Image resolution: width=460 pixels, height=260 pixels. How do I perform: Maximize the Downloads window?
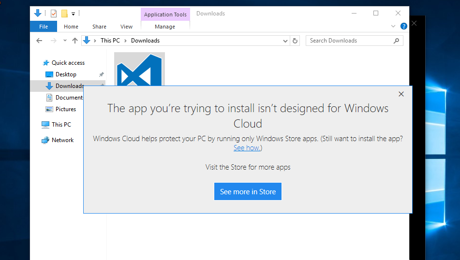click(x=376, y=13)
